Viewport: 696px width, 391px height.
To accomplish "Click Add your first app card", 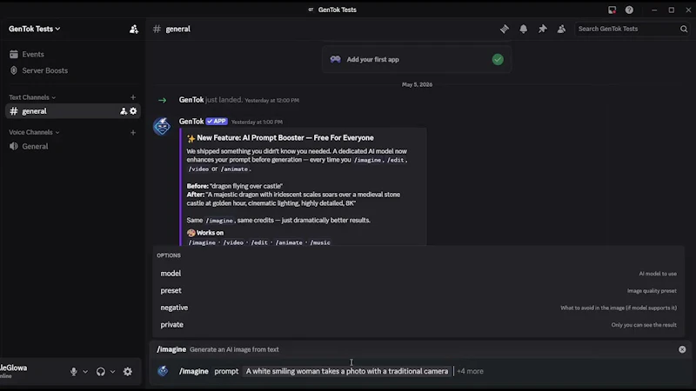I will click(x=417, y=59).
